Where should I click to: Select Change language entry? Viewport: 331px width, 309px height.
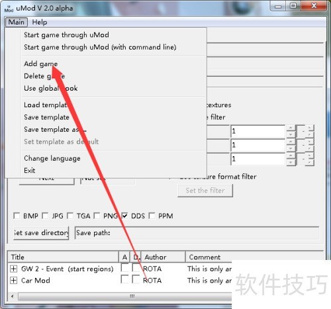point(52,158)
